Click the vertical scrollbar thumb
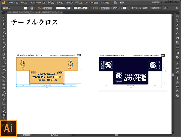The width and height of the screenshot is (181, 137). coord(173,74)
